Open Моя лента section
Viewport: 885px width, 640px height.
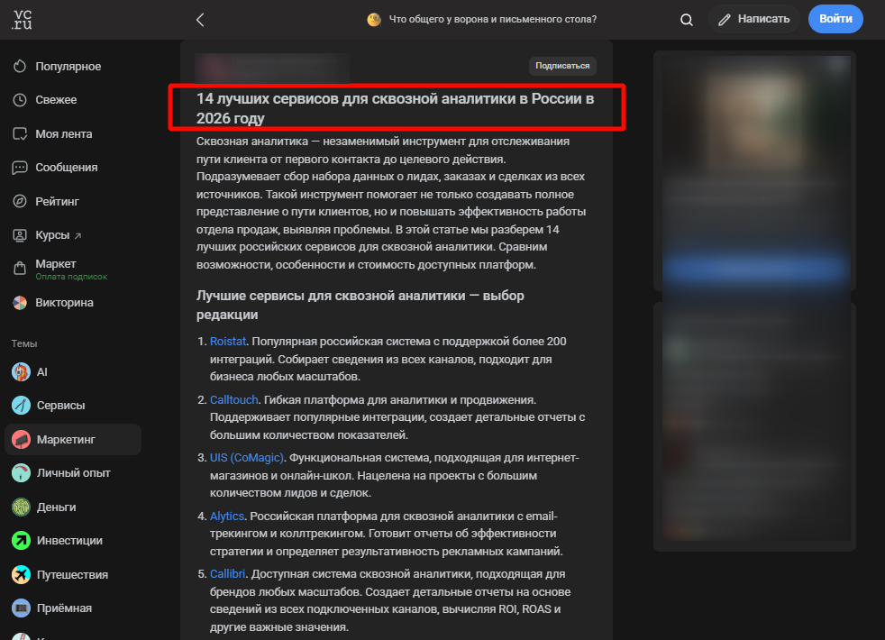click(64, 133)
